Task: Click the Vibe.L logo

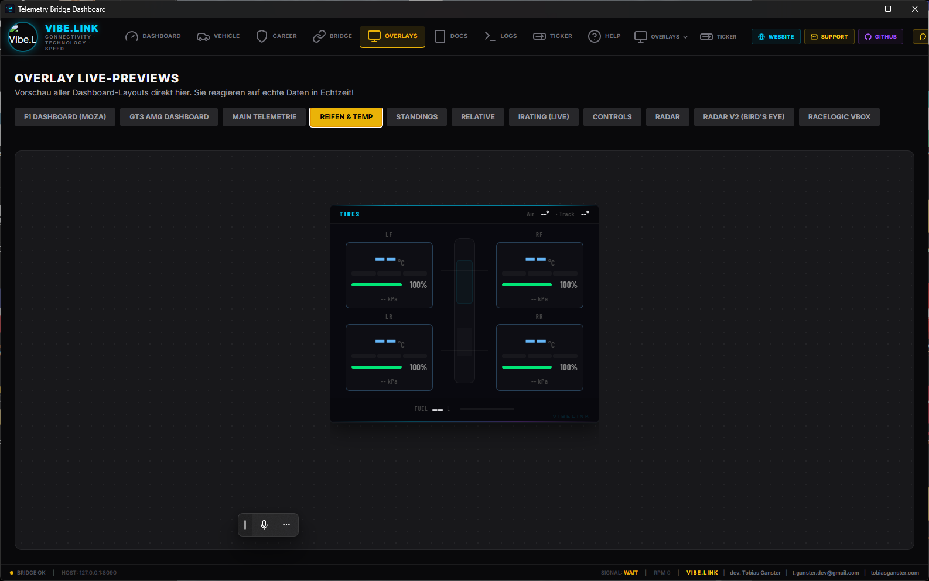Action: coord(23,37)
